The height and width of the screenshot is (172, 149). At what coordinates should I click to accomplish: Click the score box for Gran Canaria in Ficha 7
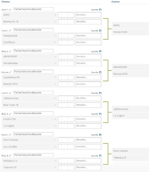pyautogui.click(x=66, y=140)
